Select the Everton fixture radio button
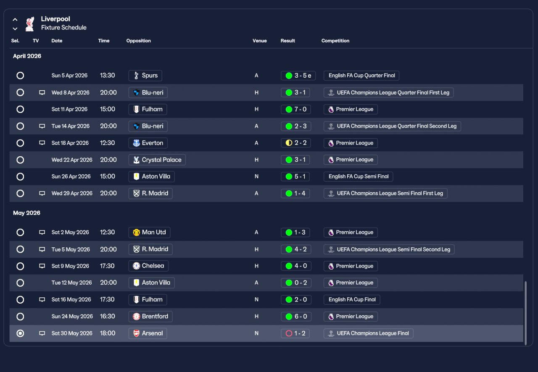538x372 pixels. [20, 143]
